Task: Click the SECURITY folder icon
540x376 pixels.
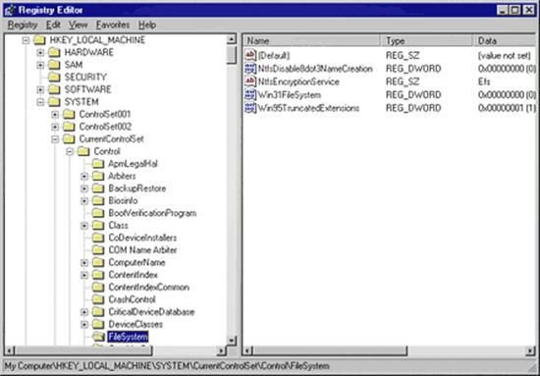Action: (54, 78)
